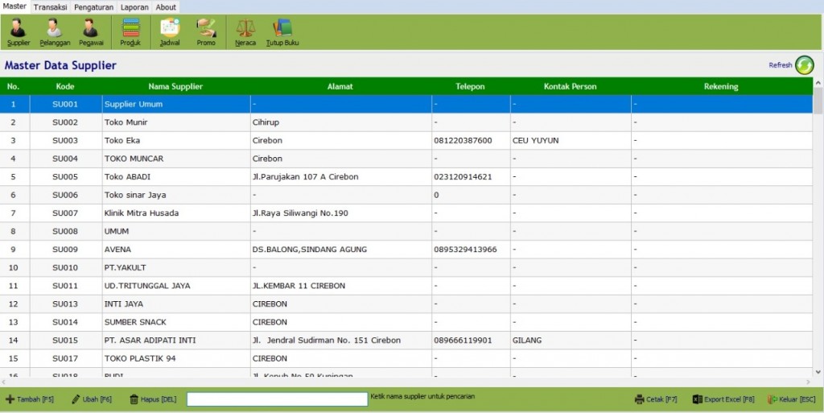Open the Pegawai icon
Viewport: 824px width, 413px height.
tap(91, 32)
